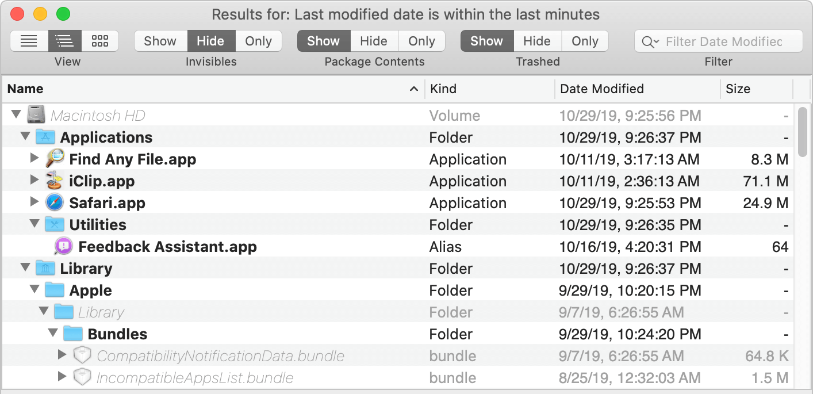Image resolution: width=813 pixels, height=394 pixels.
Task: Click the search magnifier in Filter field
Action: click(x=650, y=41)
